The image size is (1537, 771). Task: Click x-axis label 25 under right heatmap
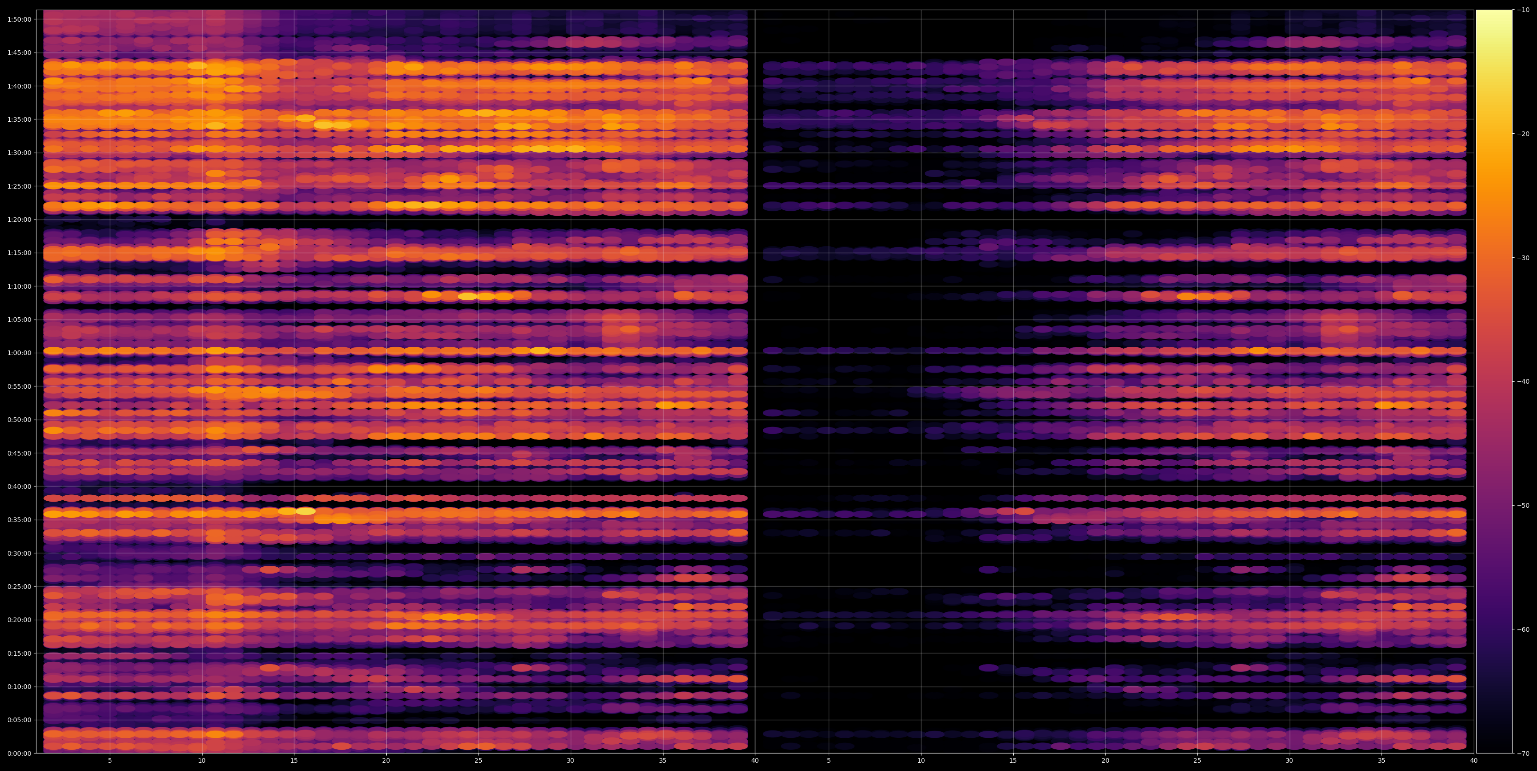(1197, 761)
